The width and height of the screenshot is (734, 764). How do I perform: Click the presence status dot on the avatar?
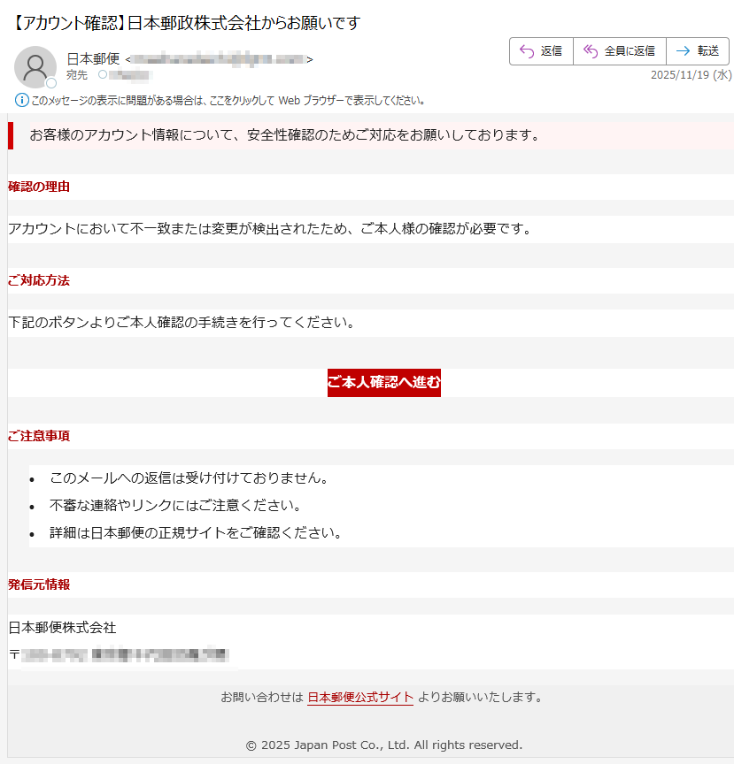pos(51,83)
